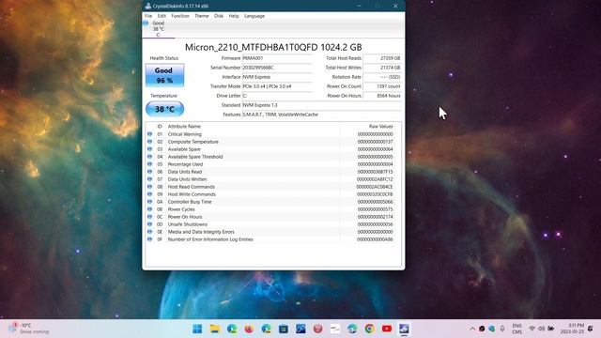Open the Language menu

coord(254,16)
